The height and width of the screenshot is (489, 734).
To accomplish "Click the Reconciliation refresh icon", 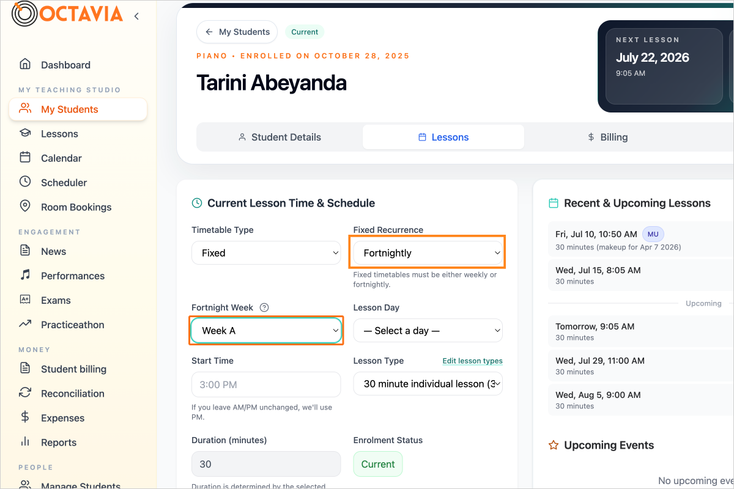I will pyautogui.click(x=25, y=393).
